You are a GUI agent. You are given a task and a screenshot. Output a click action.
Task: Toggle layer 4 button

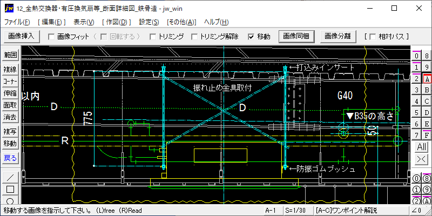[x=416, y=102]
